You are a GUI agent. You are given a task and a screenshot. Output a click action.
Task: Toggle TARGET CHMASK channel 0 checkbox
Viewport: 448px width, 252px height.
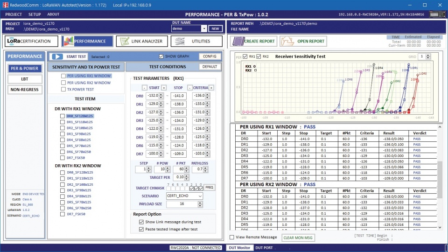click(x=201, y=189)
